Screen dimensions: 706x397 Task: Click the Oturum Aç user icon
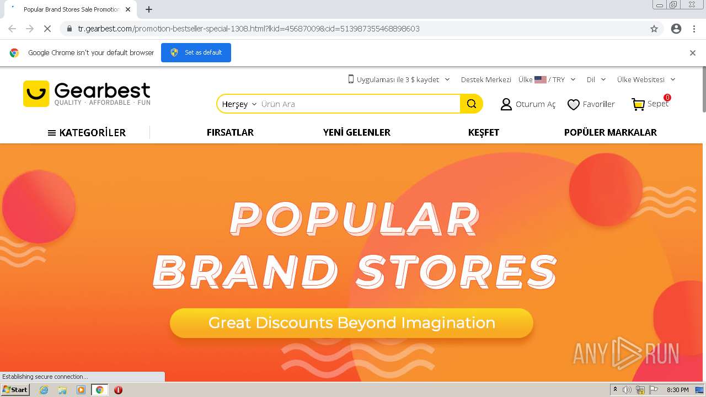click(506, 104)
